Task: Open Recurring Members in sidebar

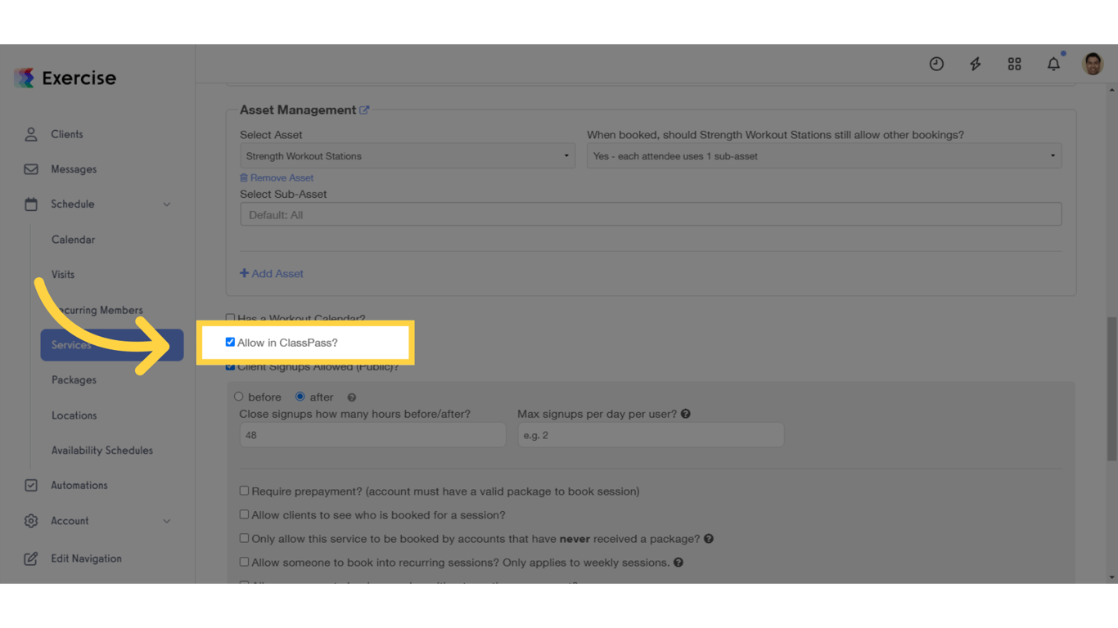Action: [97, 310]
